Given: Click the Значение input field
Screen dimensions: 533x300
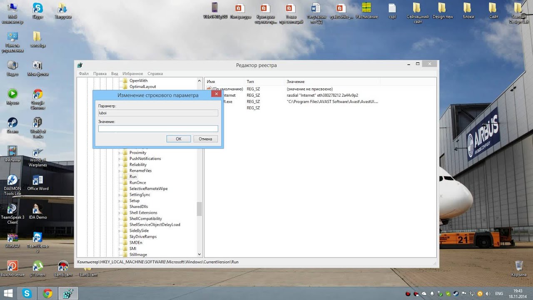Looking at the screenshot, I should click(x=158, y=129).
